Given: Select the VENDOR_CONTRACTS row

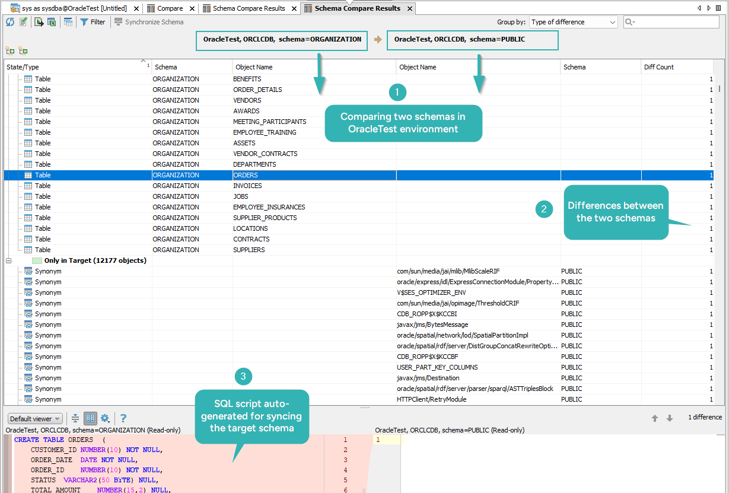Looking at the screenshot, I should click(x=358, y=154).
